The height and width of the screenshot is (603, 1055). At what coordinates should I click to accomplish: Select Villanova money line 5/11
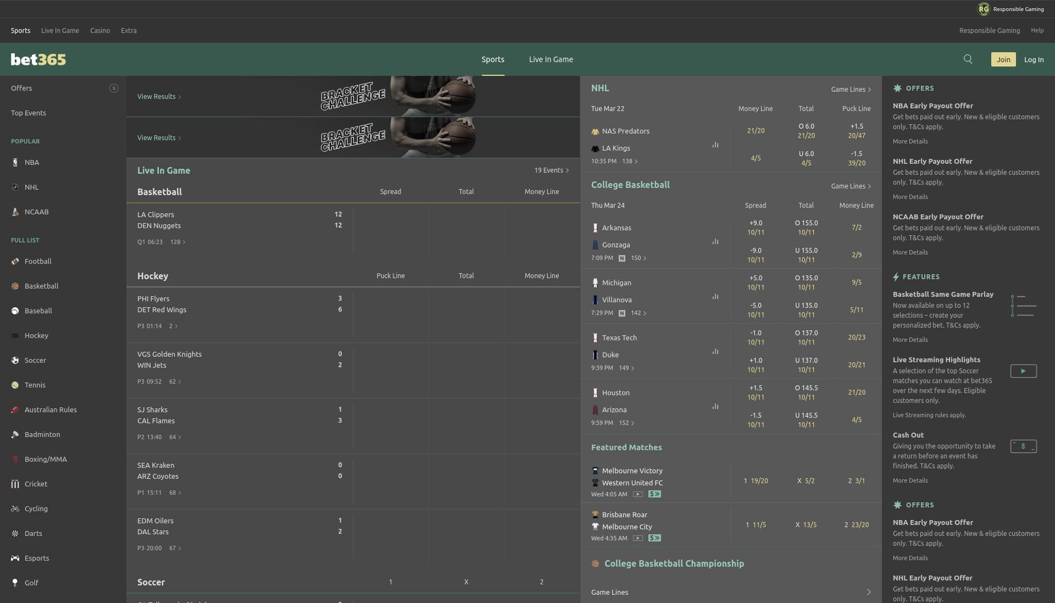coord(857,310)
